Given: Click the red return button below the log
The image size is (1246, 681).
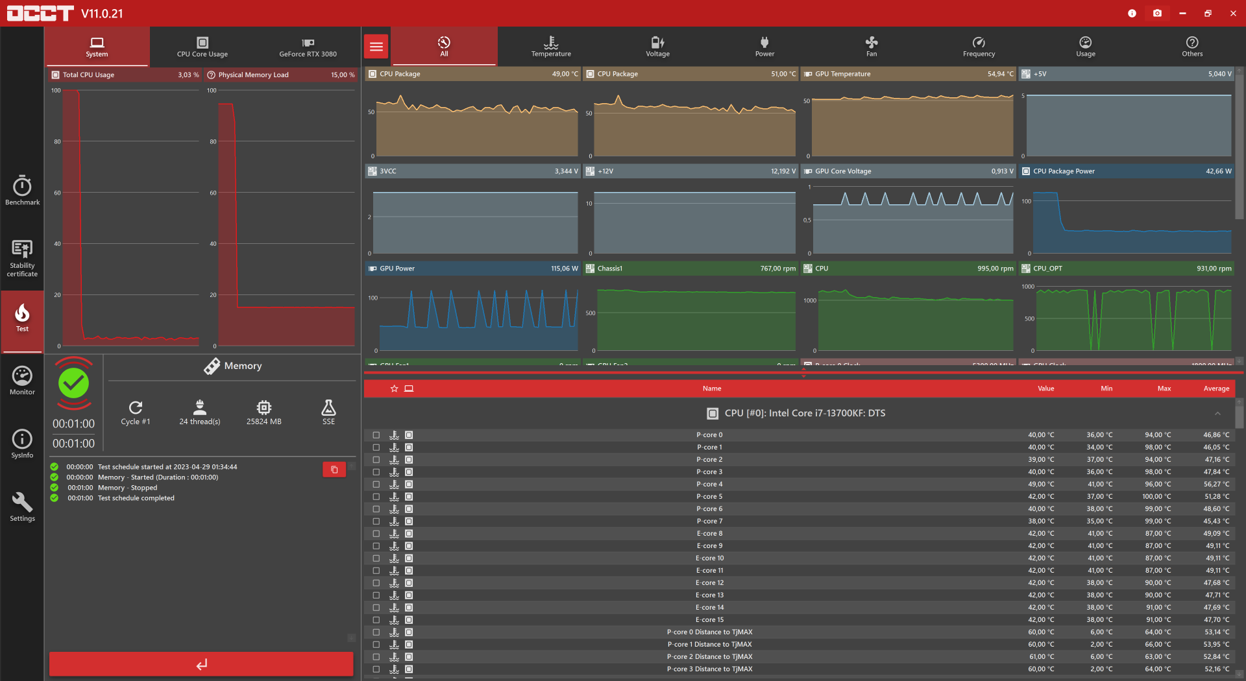Looking at the screenshot, I should pos(201,664).
